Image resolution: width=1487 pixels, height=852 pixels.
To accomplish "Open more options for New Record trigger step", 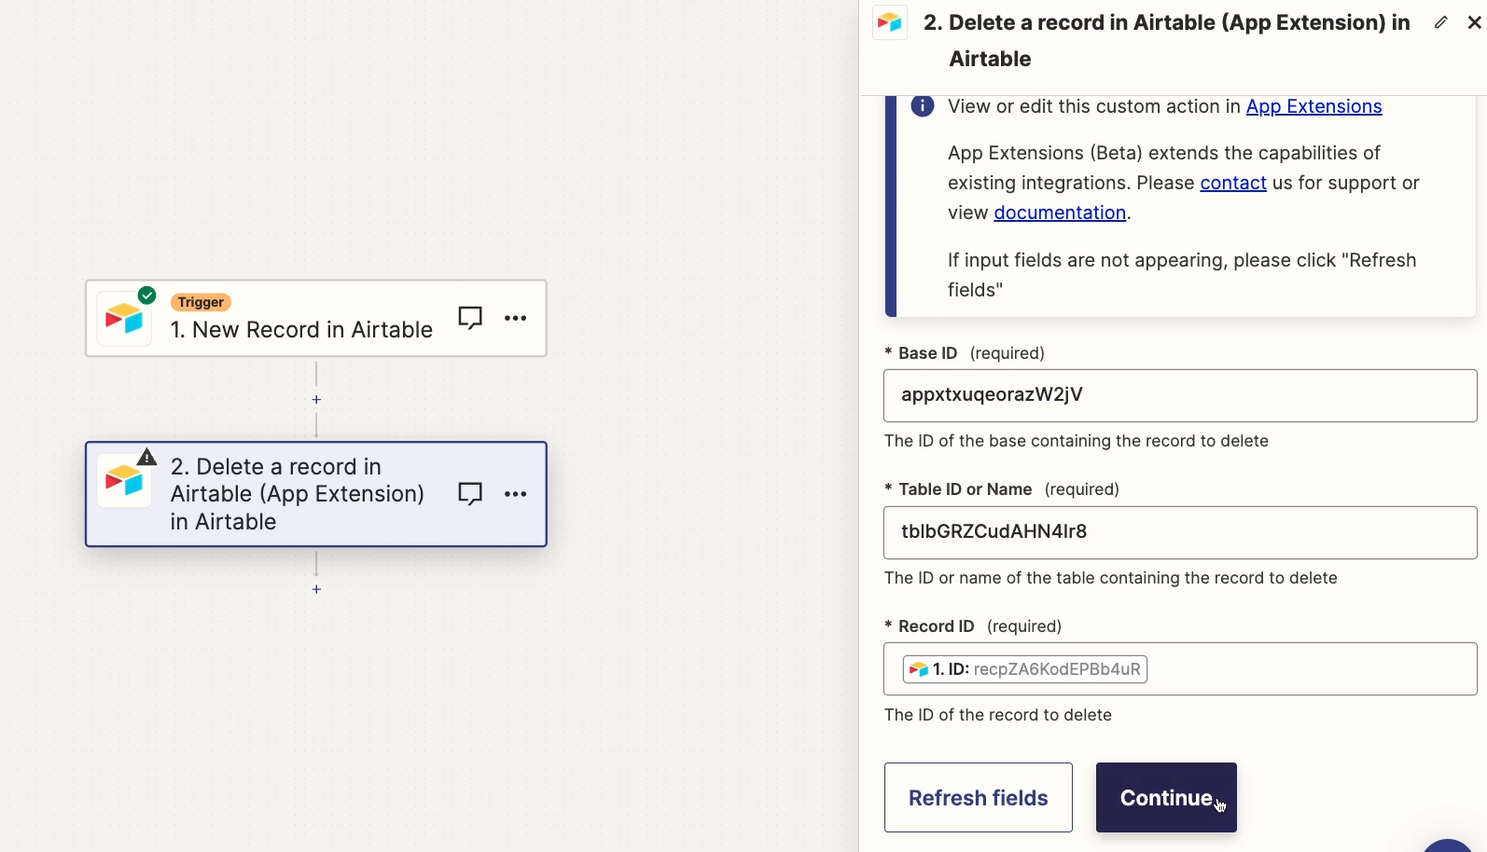I will [x=516, y=318].
